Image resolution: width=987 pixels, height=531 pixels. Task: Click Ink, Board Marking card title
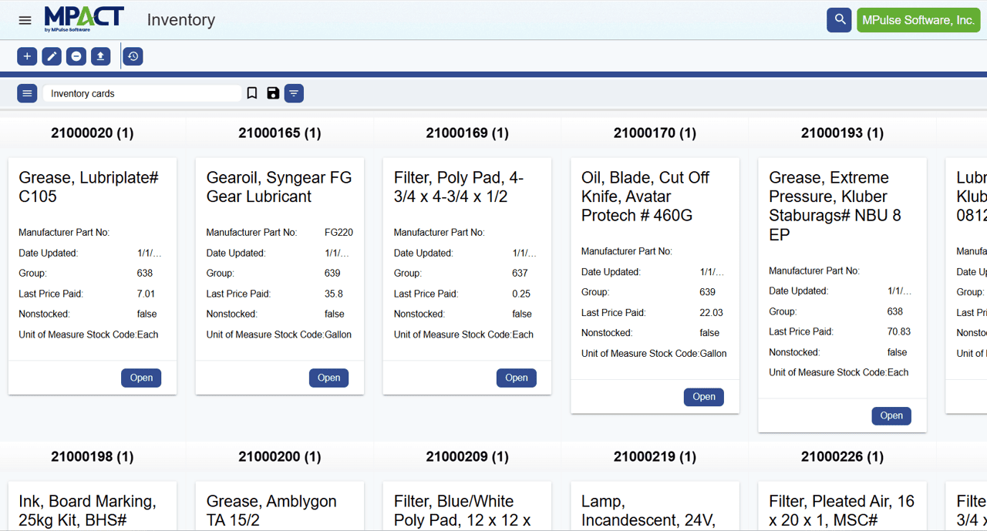[87, 510]
